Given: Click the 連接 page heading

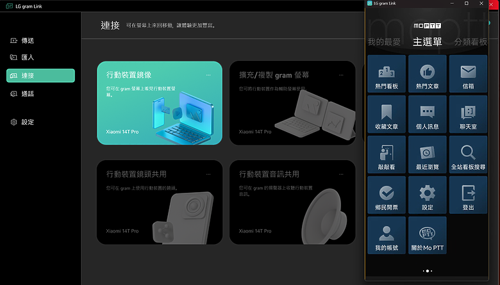Looking at the screenshot, I should point(110,26).
